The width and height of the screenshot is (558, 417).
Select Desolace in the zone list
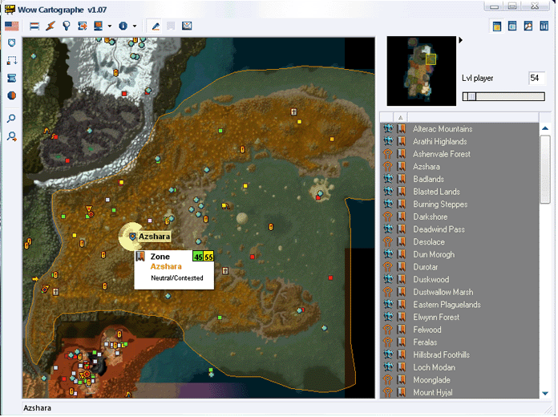(429, 242)
